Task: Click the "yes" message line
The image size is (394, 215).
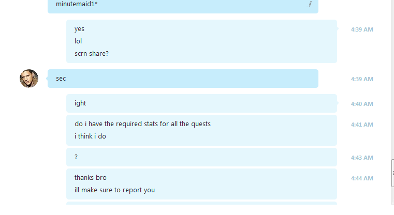Action: coord(79,29)
